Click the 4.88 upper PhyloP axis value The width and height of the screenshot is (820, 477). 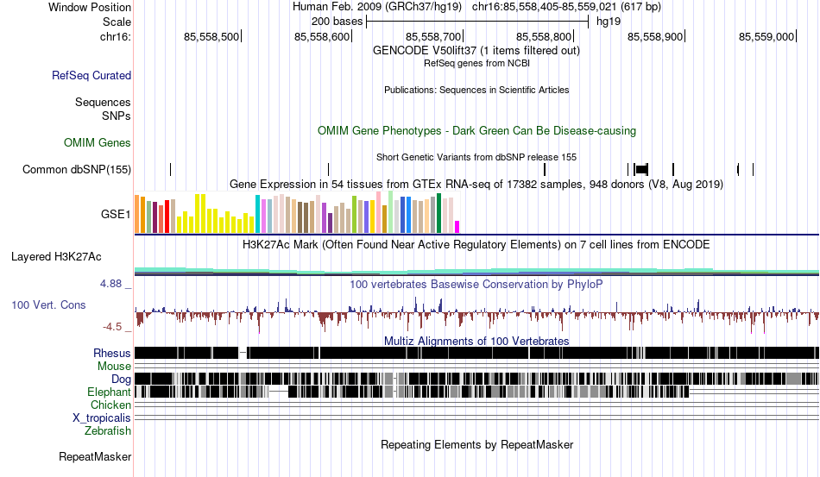(110, 284)
